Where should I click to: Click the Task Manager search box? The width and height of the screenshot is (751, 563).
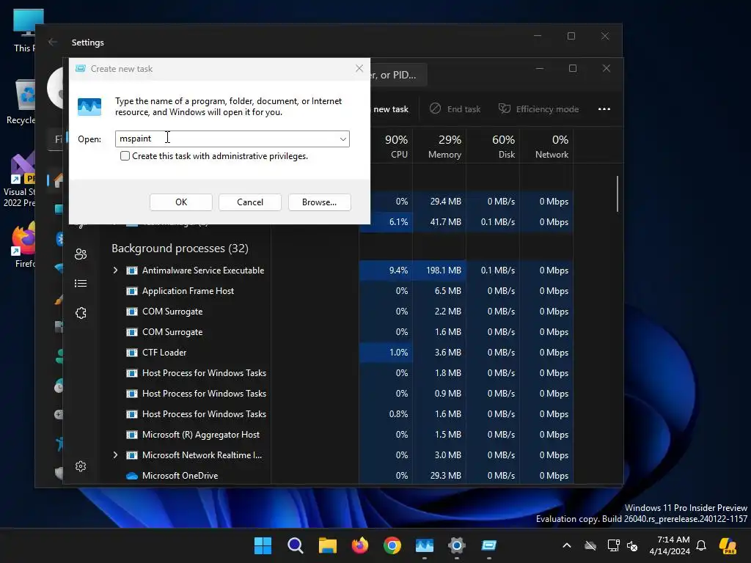click(398, 76)
